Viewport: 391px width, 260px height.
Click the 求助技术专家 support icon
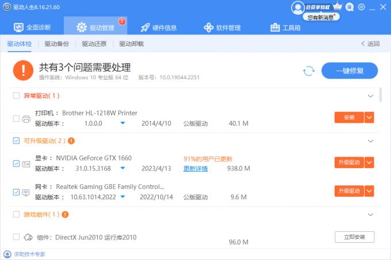point(7,254)
